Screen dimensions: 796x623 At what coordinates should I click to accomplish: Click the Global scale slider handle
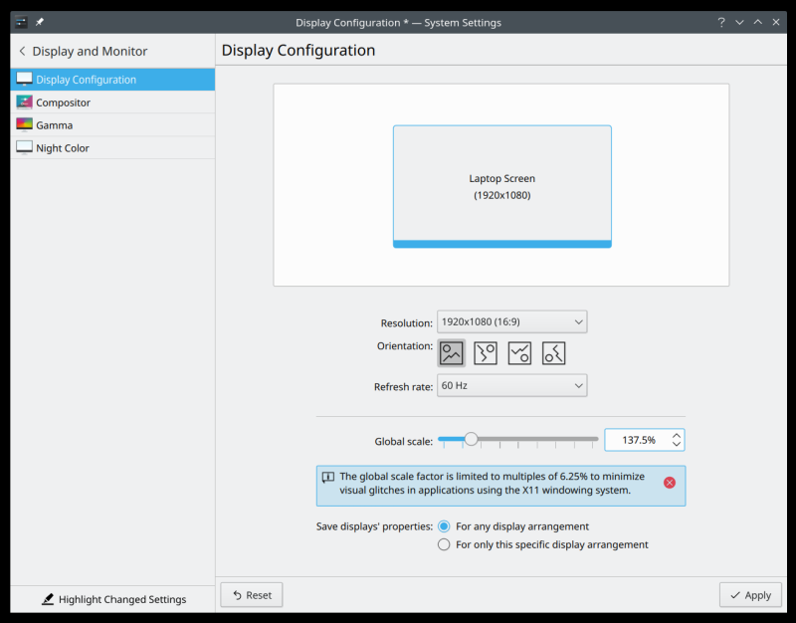pyautogui.click(x=471, y=439)
